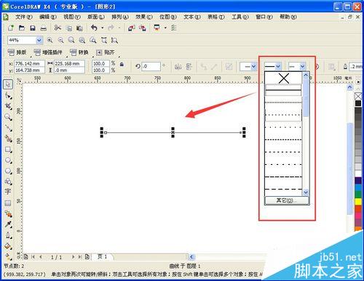Viewport: 364px width, 281px height.
Task: Print the document
Action: click(x=44, y=28)
